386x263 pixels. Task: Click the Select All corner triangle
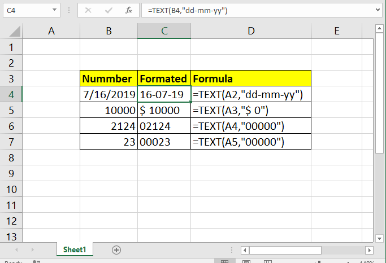click(x=15, y=31)
